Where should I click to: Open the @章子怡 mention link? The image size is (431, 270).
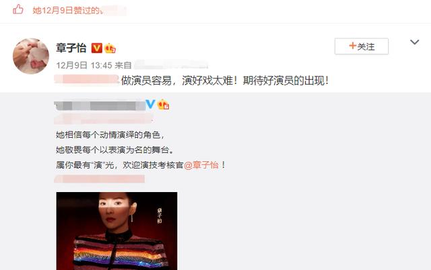point(201,165)
